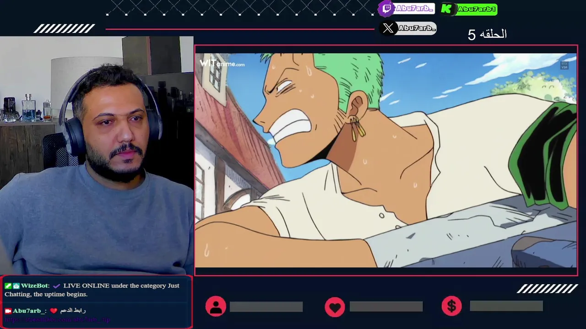Screen dimensions: 586x329
Task: Click the streamer's webcam feed
Action: [97, 155]
